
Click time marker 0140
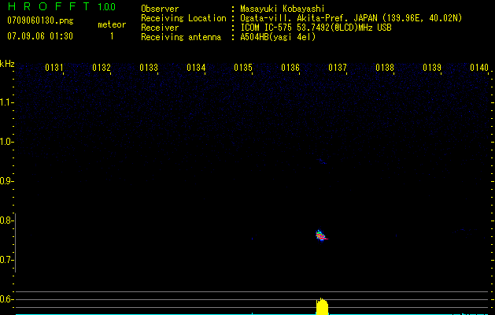click(x=479, y=68)
